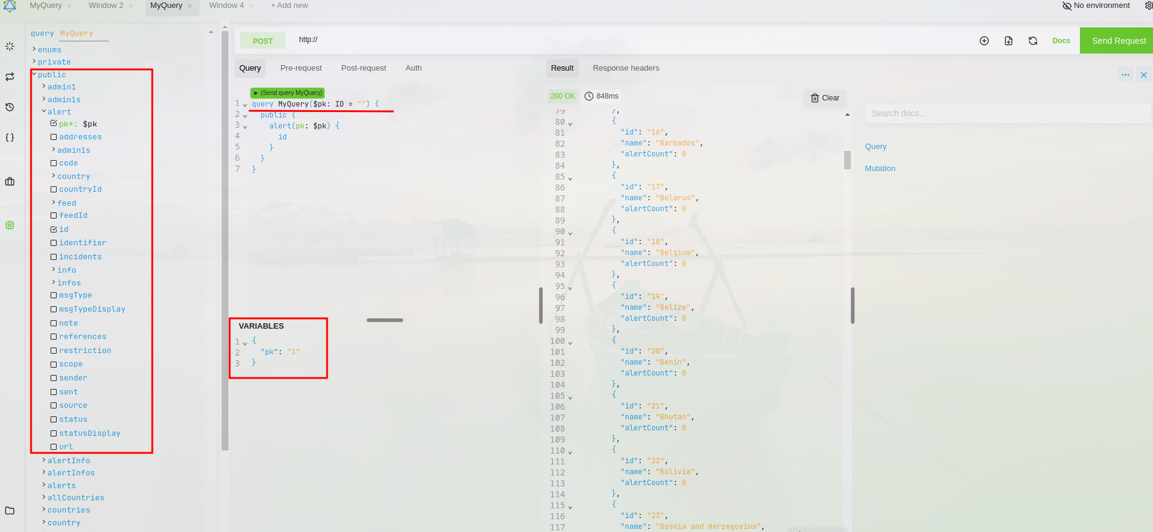Click the three-dots menu in the docs panel
The height and width of the screenshot is (532, 1153).
tap(1126, 75)
